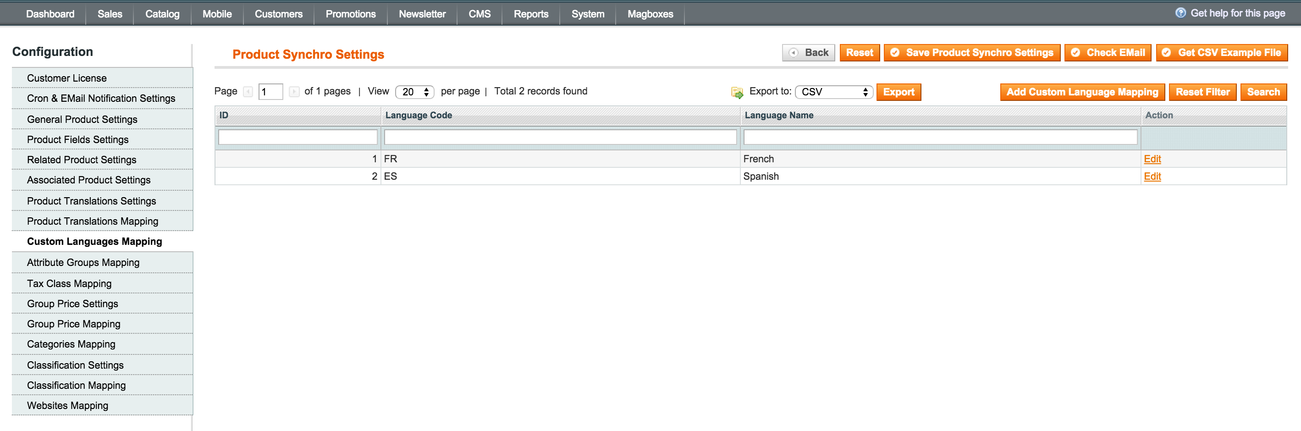1301x431 pixels.
Task: Open the Mobile menu
Action: [x=217, y=14]
